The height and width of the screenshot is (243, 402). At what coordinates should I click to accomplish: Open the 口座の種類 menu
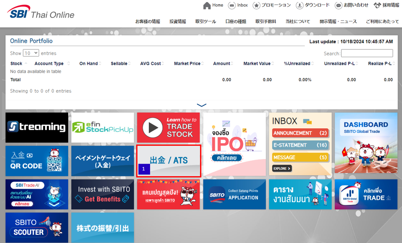(236, 21)
